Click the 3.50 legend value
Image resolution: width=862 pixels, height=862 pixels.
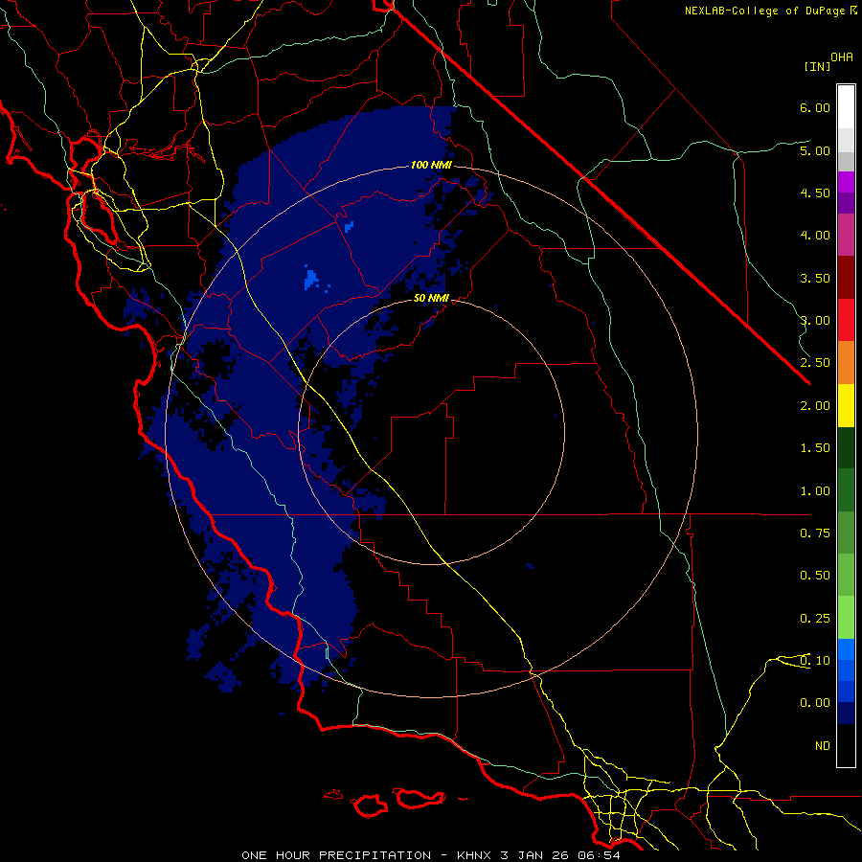click(x=815, y=278)
